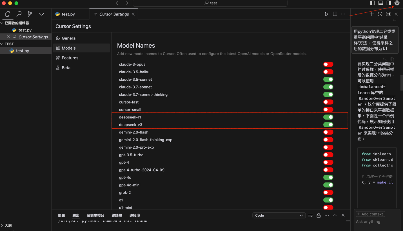Select test.py under TEST folder
This screenshot has width=403, height=231.
[26, 51]
